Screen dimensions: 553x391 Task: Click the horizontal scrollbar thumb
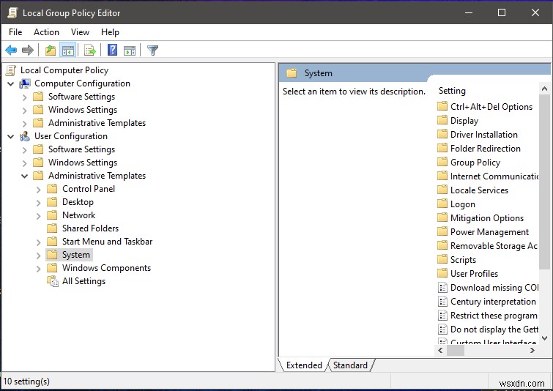point(456,351)
